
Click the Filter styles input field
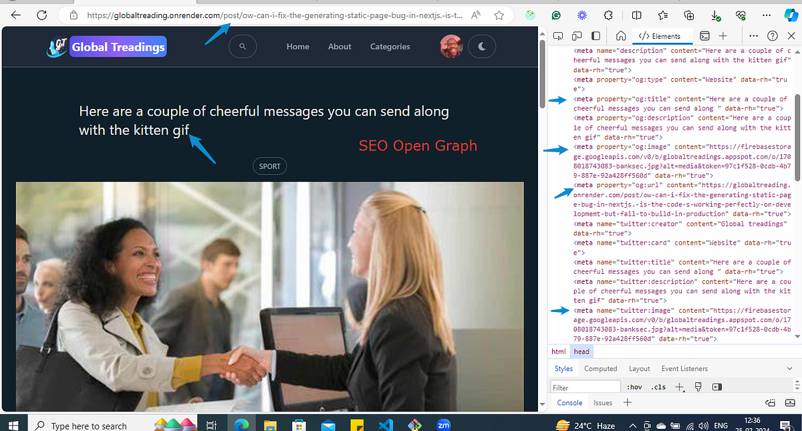tap(585, 386)
